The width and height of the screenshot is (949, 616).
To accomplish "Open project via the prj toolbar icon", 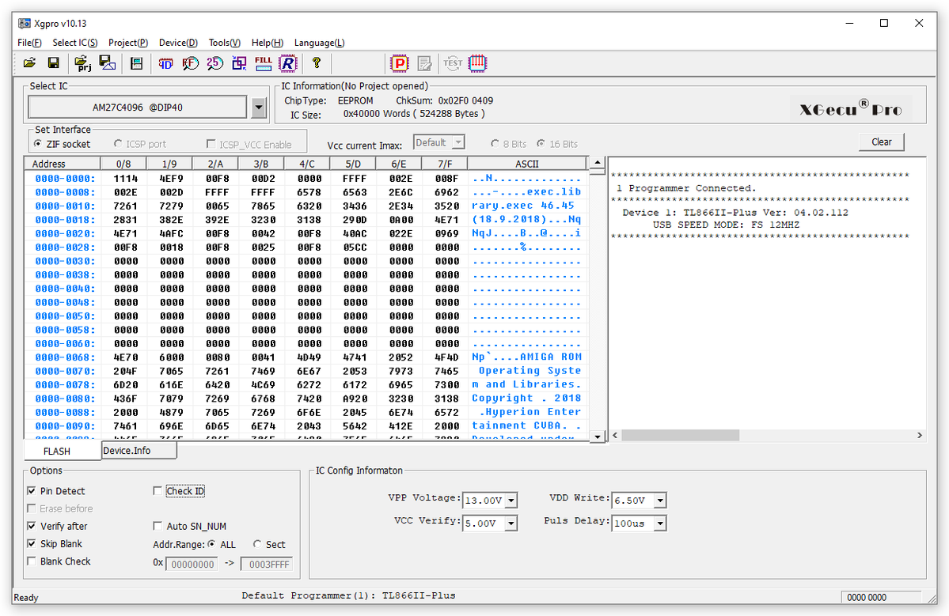I will (x=82, y=63).
